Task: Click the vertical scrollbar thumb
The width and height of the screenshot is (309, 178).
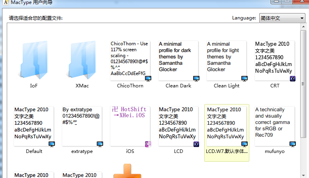Action: coord(303,84)
